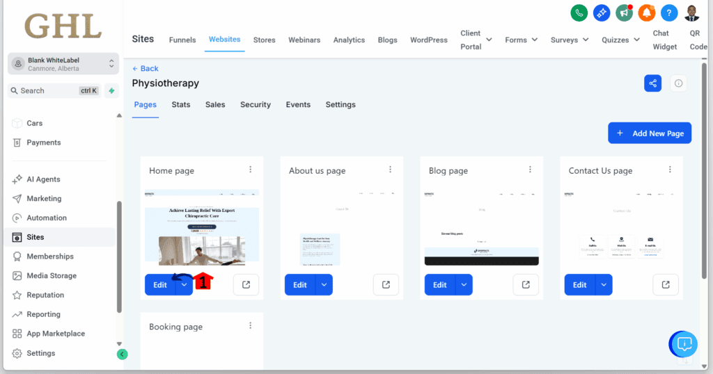Open the orange notifications bell
The image size is (713, 374).
647,13
